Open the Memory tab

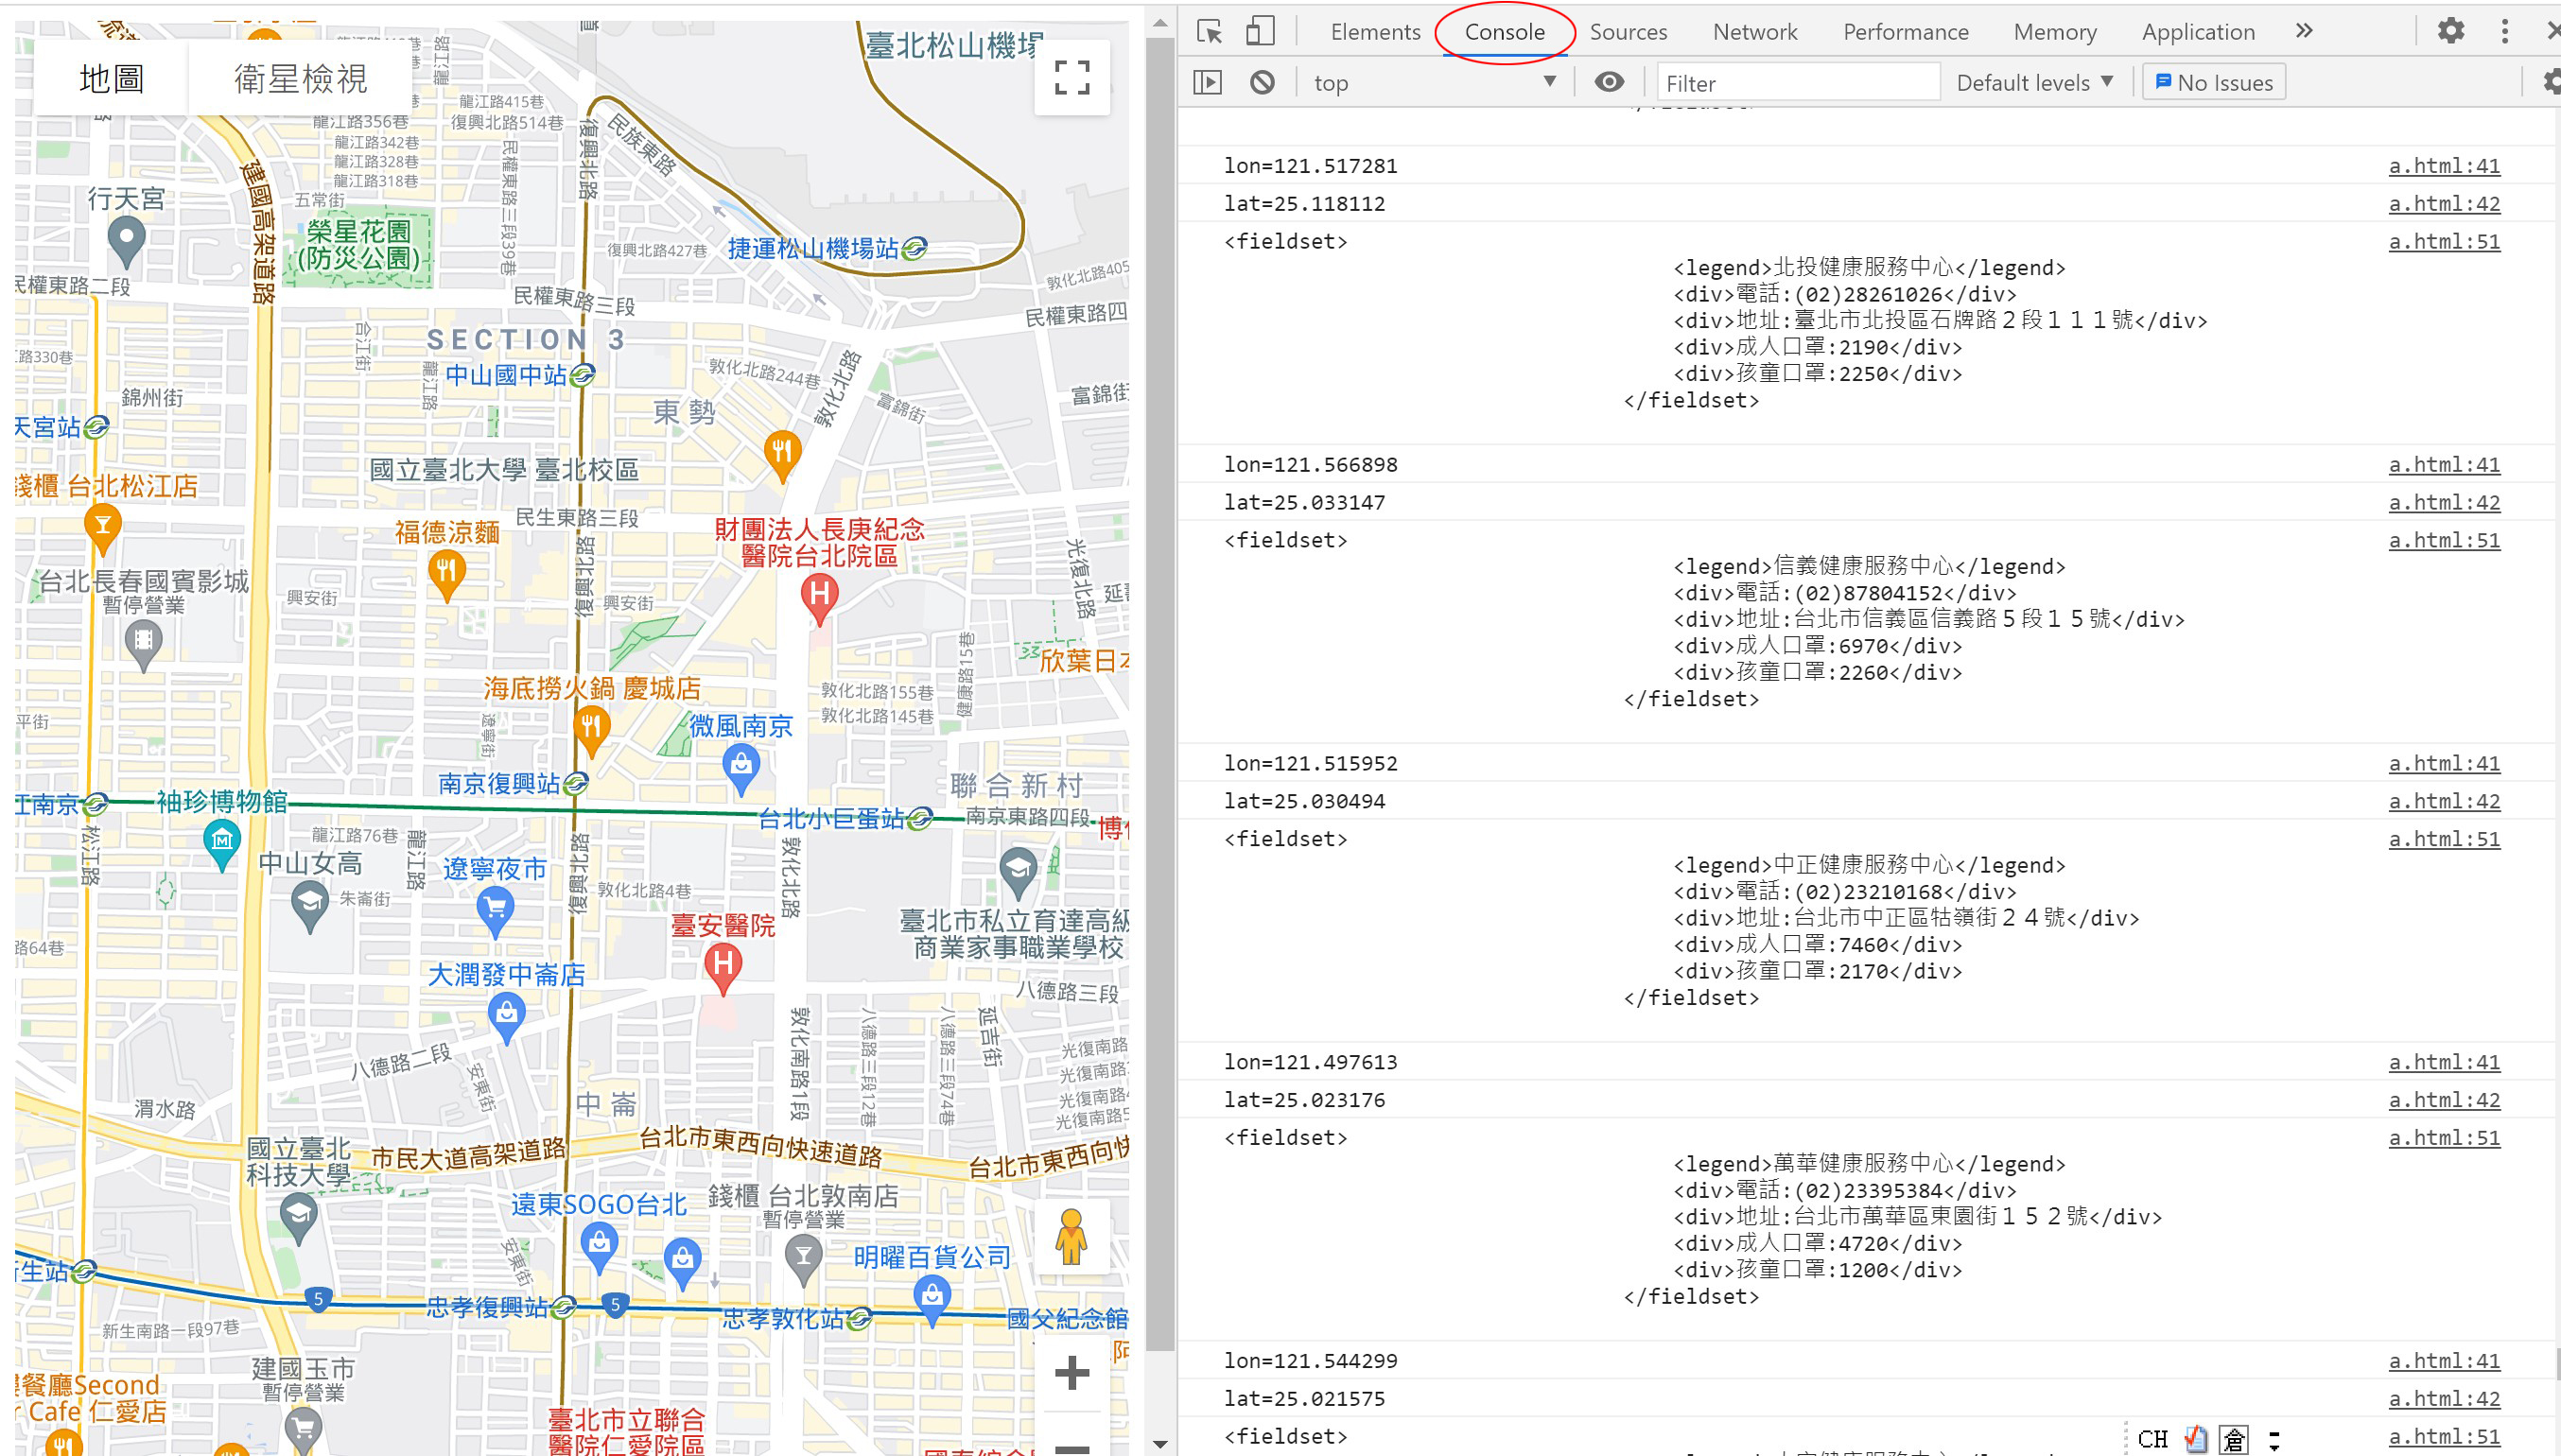point(2055,32)
